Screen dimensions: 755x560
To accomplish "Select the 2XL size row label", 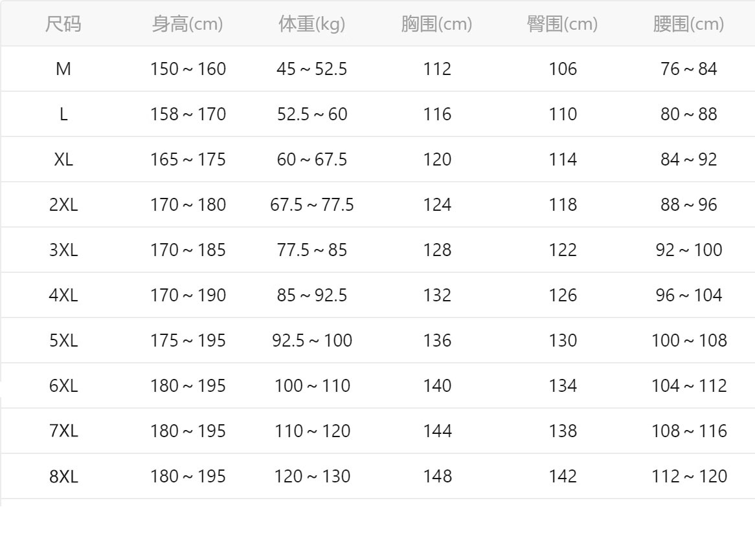I will (x=63, y=205).
